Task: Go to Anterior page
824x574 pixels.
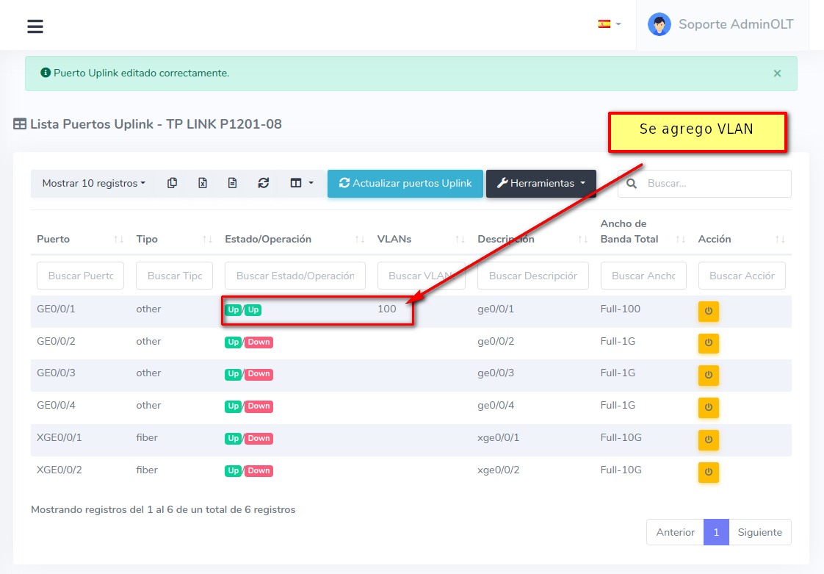Action: tap(675, 532)
